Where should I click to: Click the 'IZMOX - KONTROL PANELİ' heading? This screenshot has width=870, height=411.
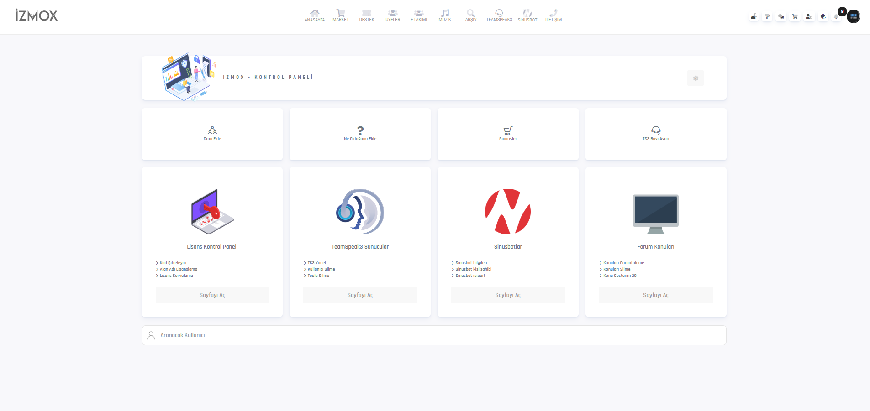268,77
